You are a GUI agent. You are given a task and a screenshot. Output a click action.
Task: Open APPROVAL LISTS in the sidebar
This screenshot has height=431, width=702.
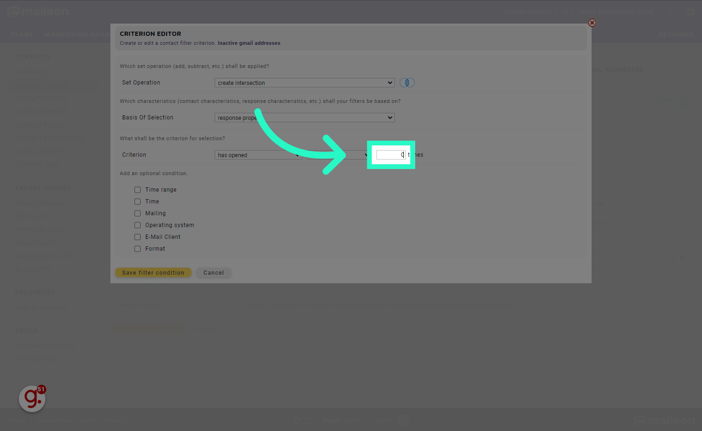(x=39, y=229)
